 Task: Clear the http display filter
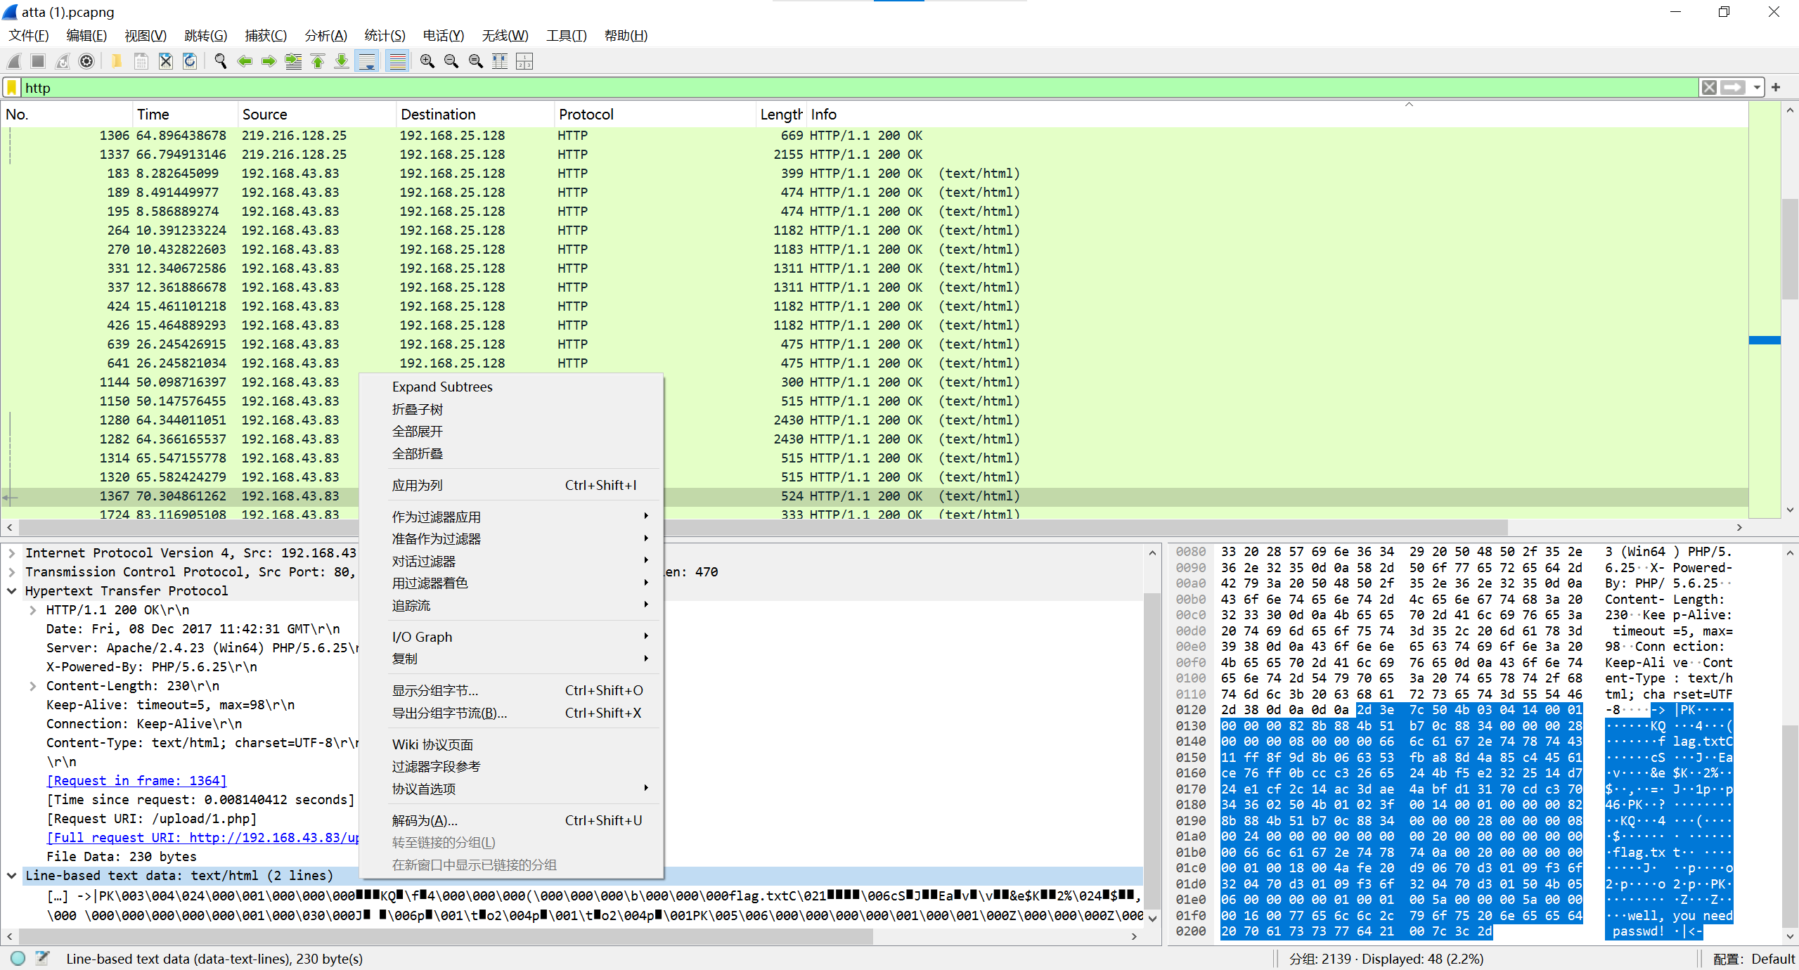tap(1709, 88)
